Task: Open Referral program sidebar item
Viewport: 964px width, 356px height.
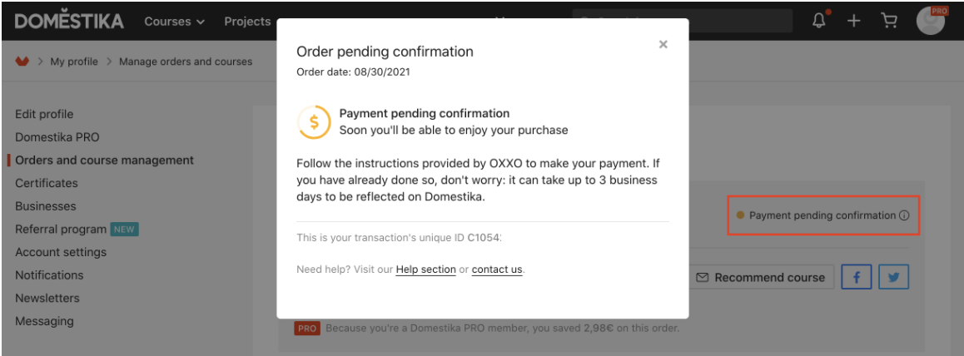Action: pos(61,229)
